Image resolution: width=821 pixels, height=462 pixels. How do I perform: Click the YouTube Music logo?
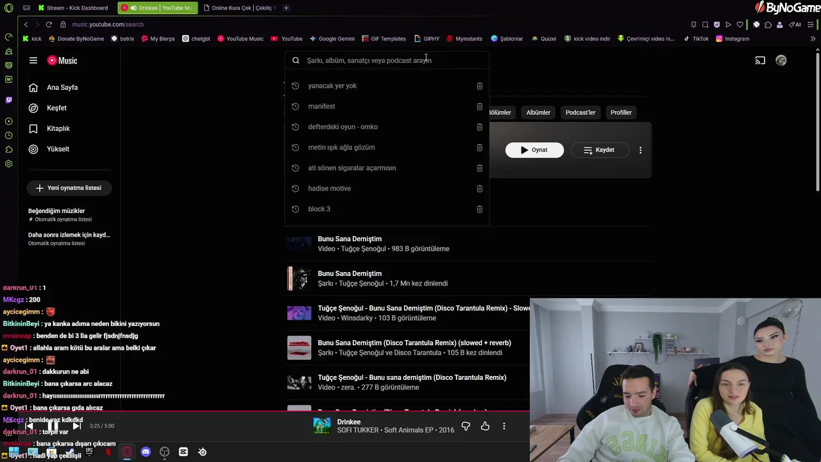click(62, 60)
